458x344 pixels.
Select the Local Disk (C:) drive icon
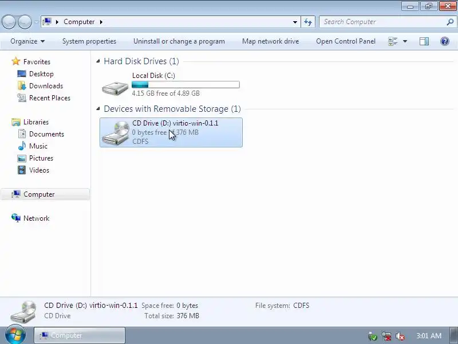[115, 88]
